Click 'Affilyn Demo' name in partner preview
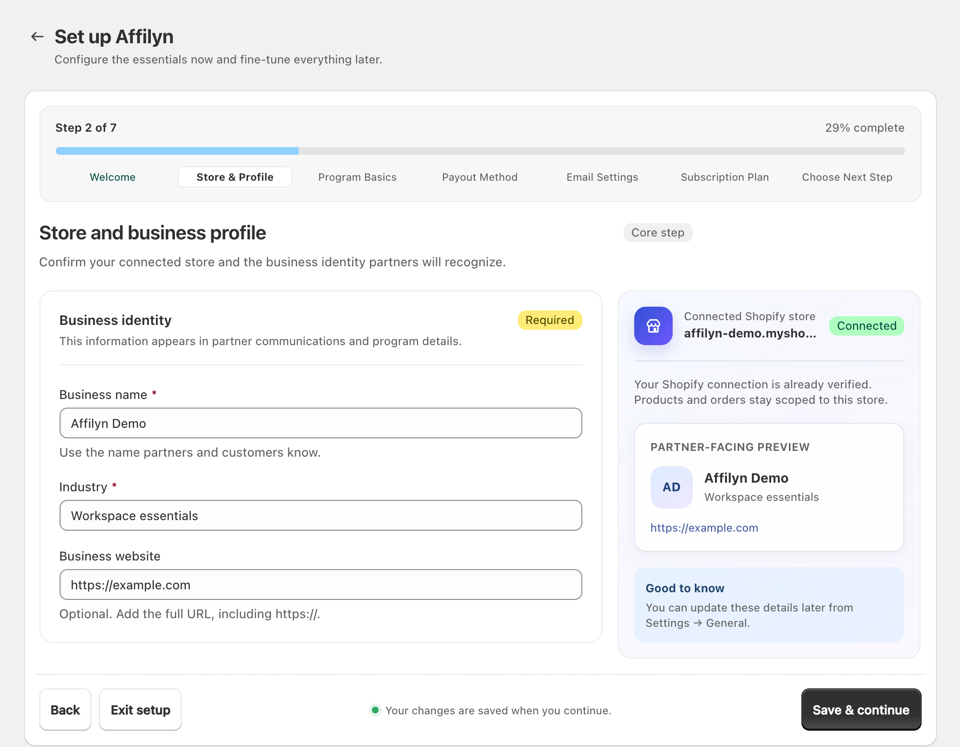960x747 pixels. (746, 478)
